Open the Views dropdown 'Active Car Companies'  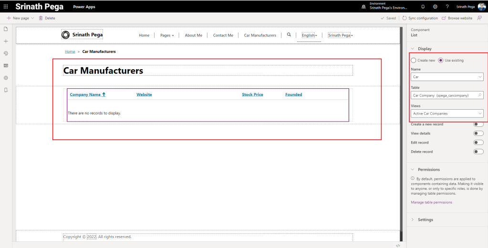(447, 114)
